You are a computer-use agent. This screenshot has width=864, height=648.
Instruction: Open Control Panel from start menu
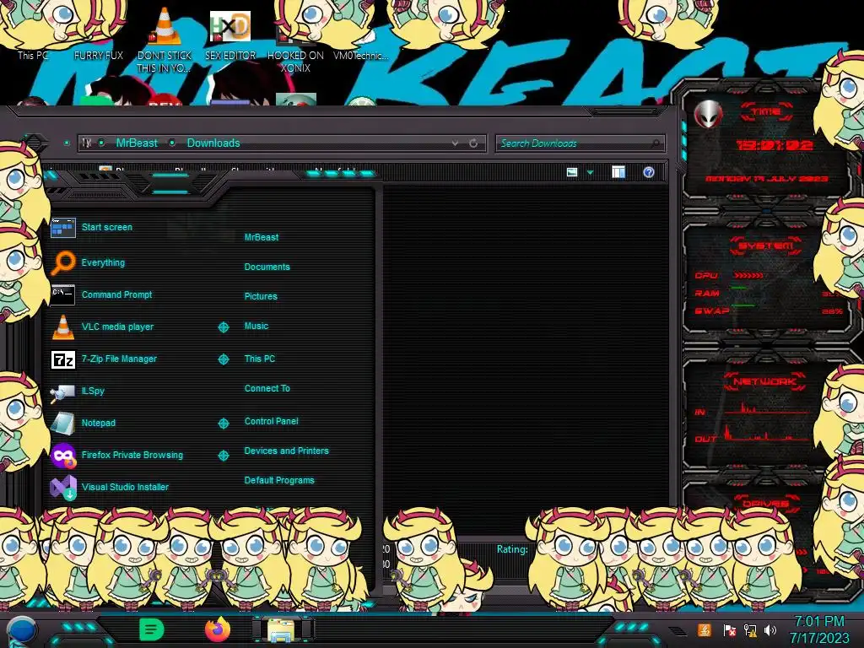271,421
